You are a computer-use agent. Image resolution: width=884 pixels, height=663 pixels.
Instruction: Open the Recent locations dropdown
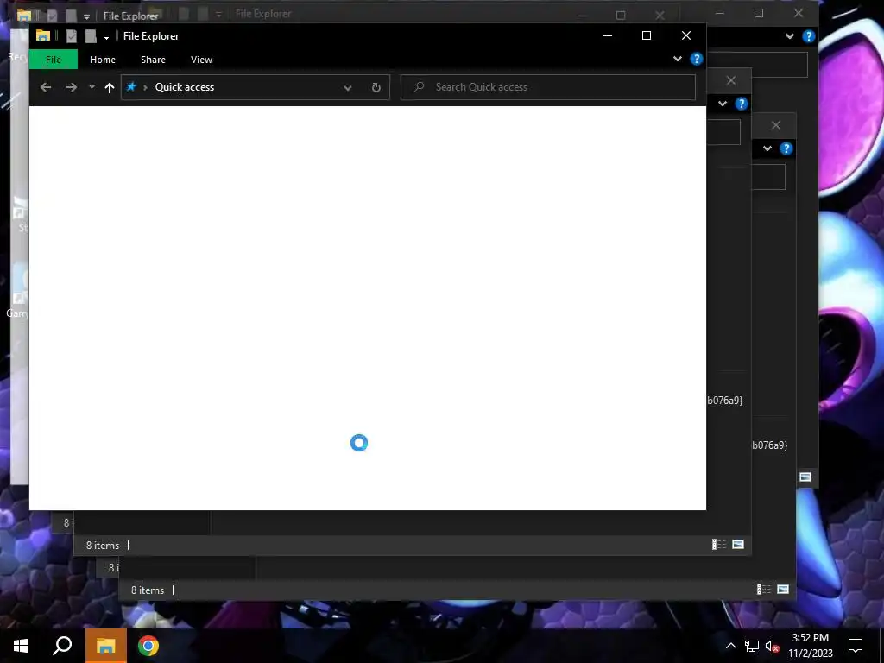click(92, 87)
